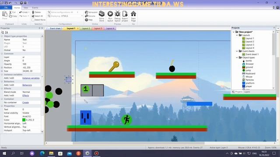Image resolution: width=280 pixels, height=157 pixels.
Task: Collapse the Event sheets folder
Action: [x=237, y=51]
